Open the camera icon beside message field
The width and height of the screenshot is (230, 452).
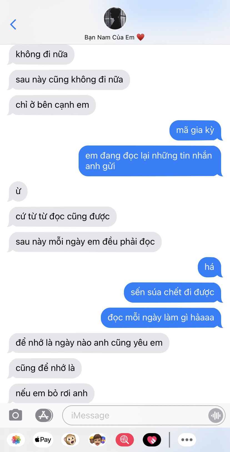click(16, 415)
